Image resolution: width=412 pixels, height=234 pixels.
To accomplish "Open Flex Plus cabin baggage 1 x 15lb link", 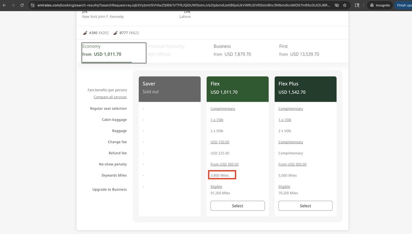I will click(x=285, y=120).
